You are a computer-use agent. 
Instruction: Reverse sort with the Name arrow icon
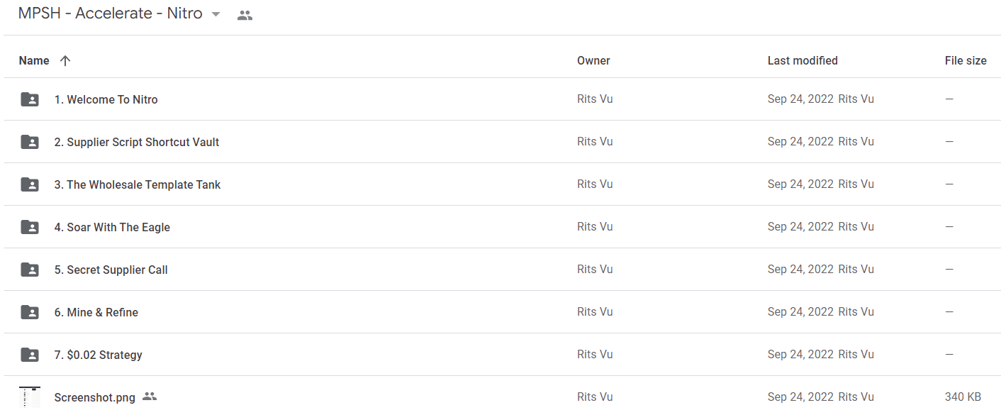(x=65, y=61)
